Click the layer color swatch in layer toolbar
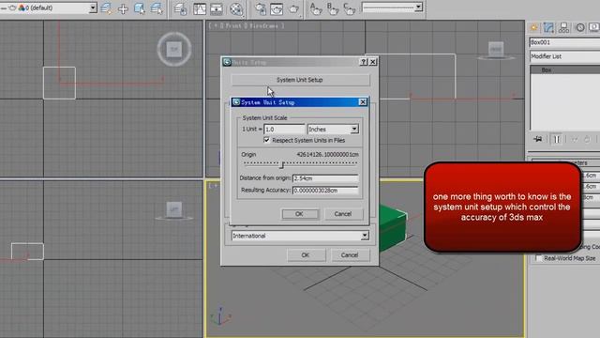 click(x=22, y=8)
